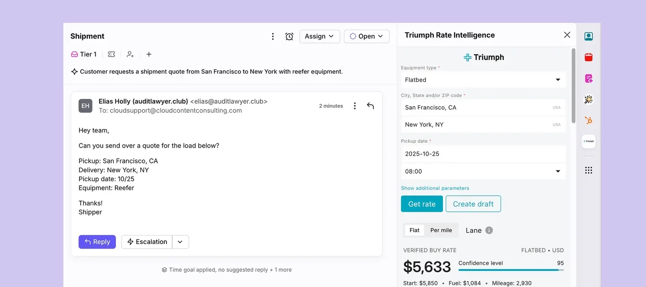The width and height of the screenshot is (646, 287).
Task: Open the overflow menu next to Shipment title
Action: click(x=273, y=36)
